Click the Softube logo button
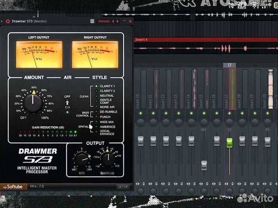 [14, 186]
